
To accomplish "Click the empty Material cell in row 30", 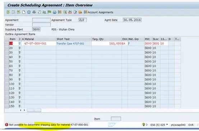I will click(x=40, y=52).
